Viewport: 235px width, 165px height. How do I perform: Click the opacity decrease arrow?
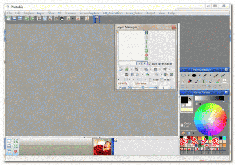(x=119, y=79)
